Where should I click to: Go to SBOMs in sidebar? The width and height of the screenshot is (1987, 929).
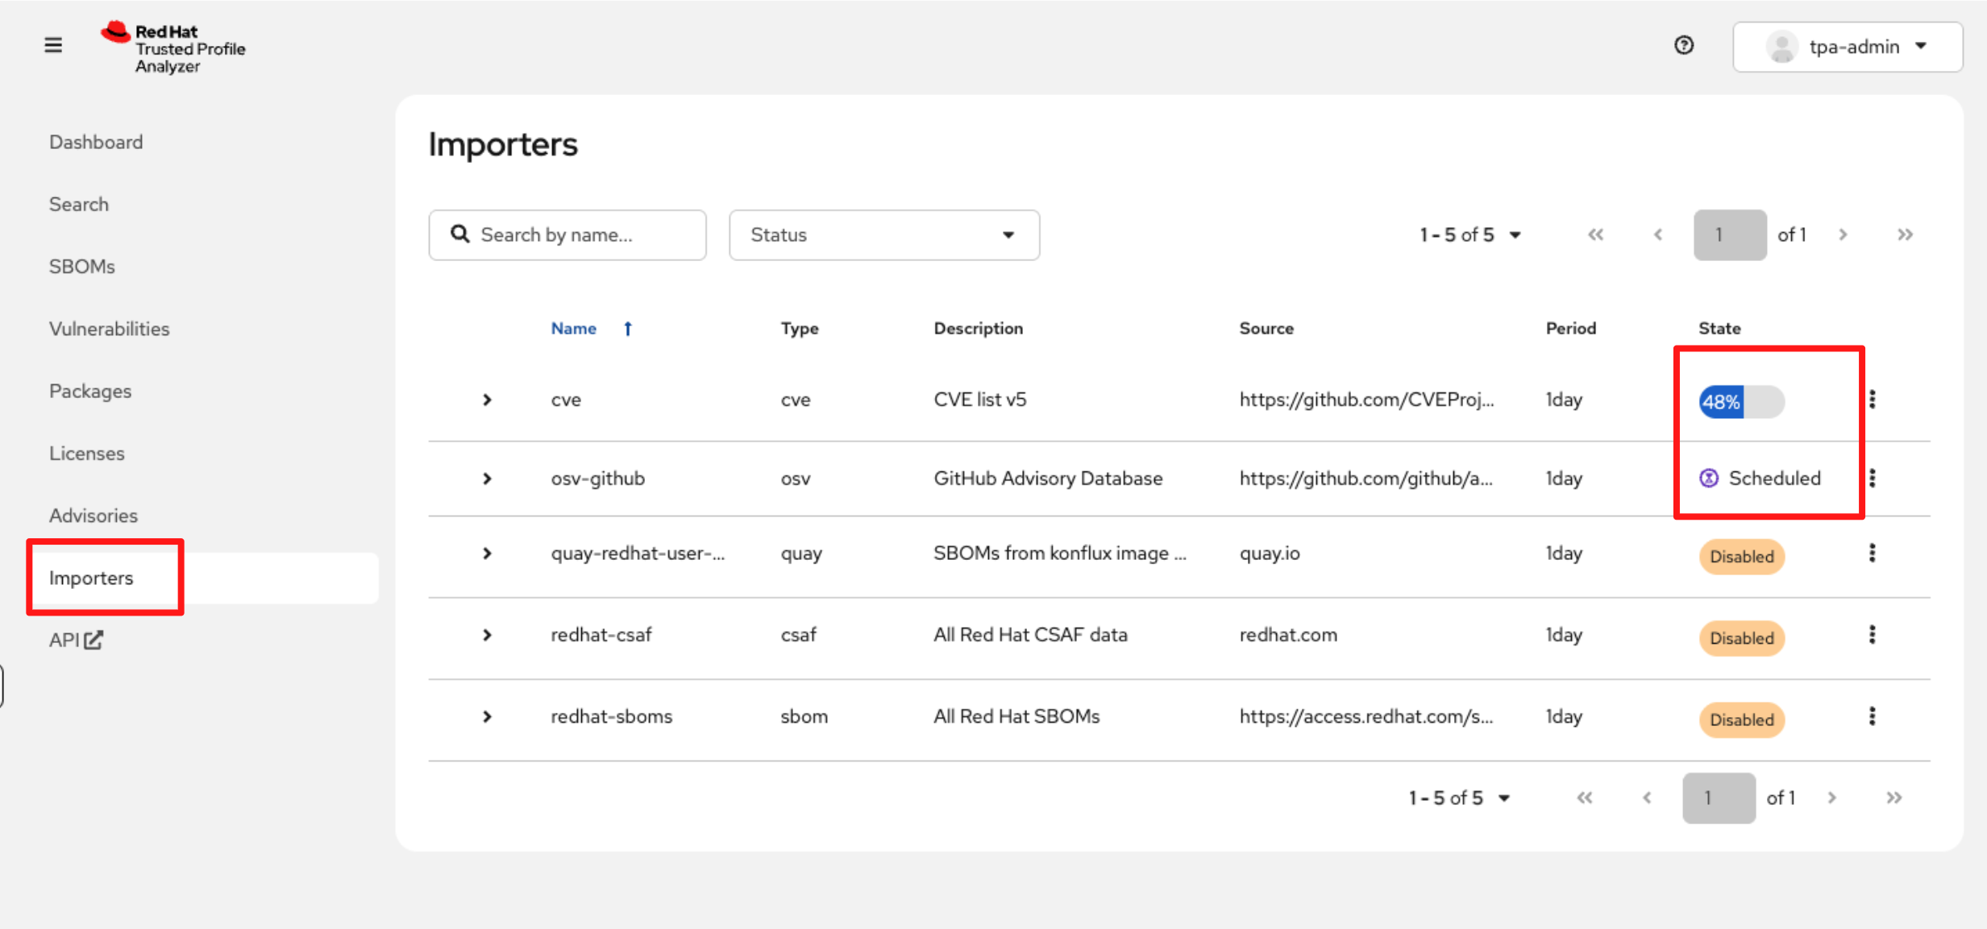(x=82, y=267)
